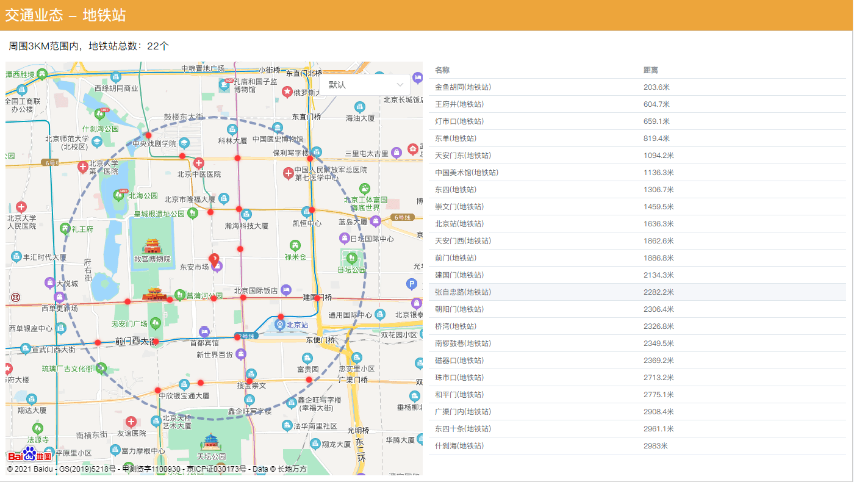Click the 菖蒲河公园 park icon

click(x=180, y=295)
